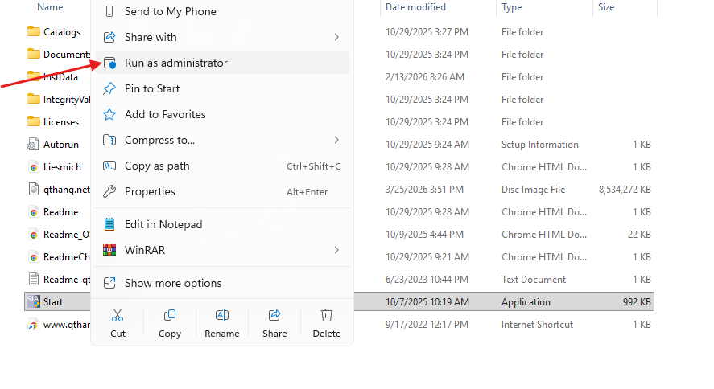
Task: Select Run as administrator
Action: click(175, 63)
